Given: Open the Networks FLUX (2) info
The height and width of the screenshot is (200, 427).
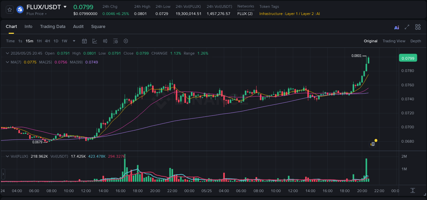Looking at the screenshot, I should (x=245, y=14).
